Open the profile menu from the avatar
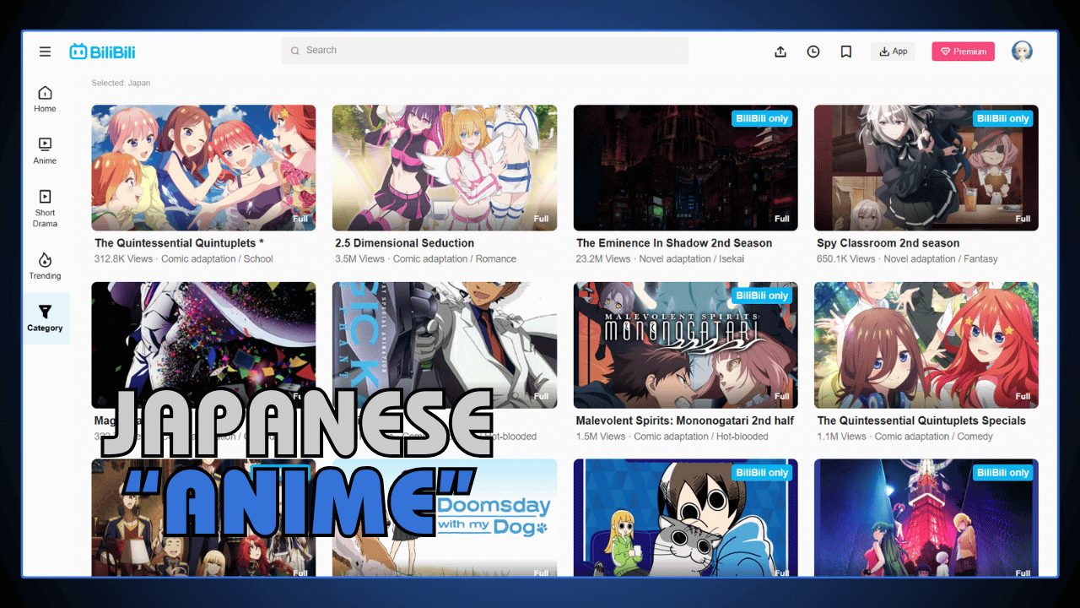Screen dimensions: 1080x608 (x=1022, y=51)
